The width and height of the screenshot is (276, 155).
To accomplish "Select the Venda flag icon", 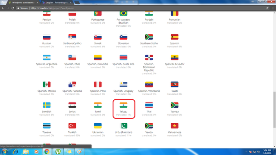I will pyautogui.click(x=149, y=126).
